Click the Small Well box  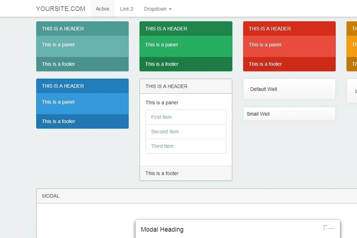[x=289, y=114]
